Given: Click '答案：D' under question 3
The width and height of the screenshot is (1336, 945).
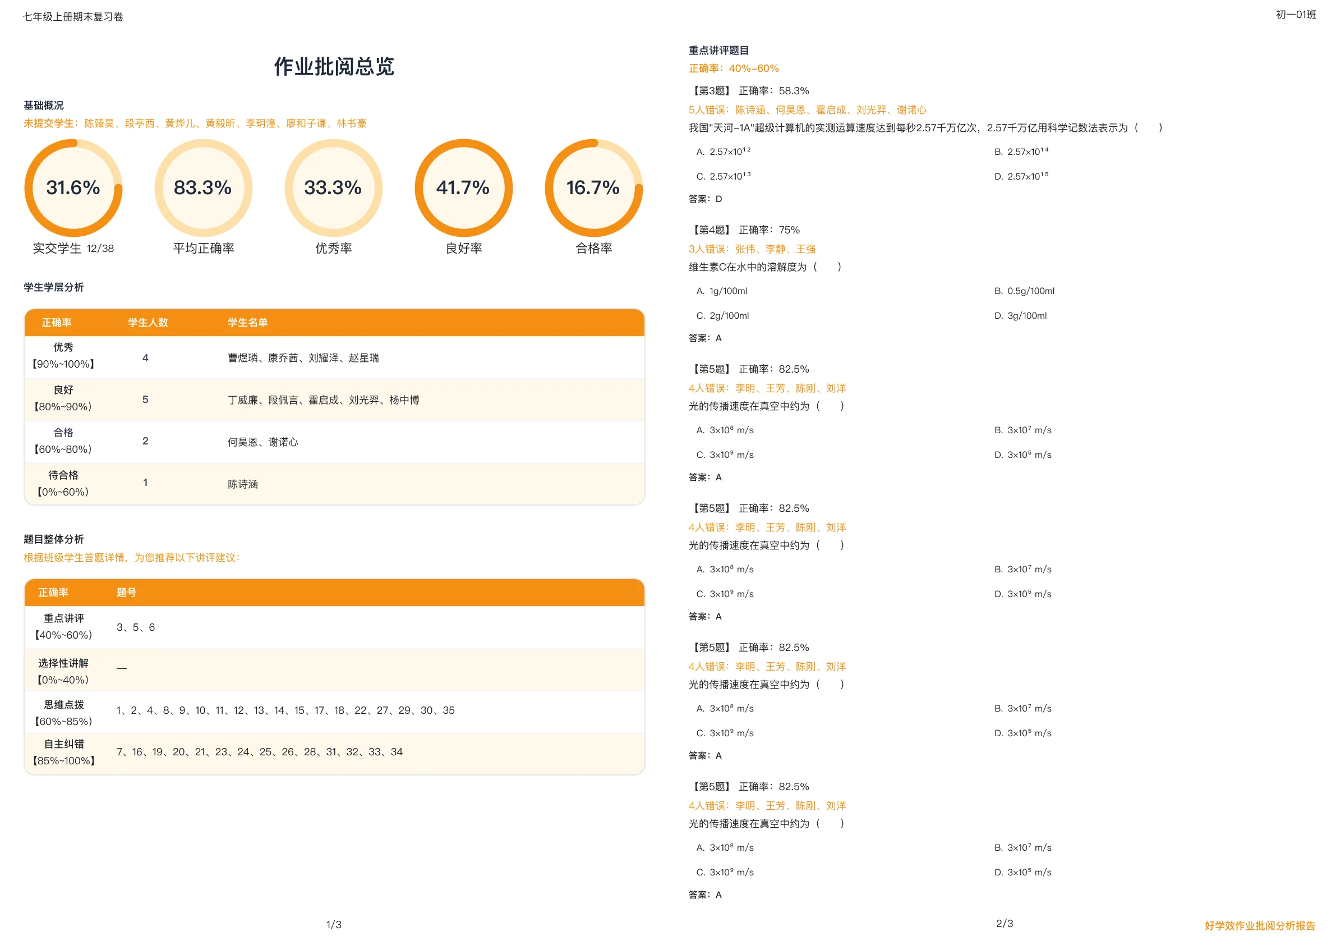Looking at the screenshot, I should click(705, 199).
